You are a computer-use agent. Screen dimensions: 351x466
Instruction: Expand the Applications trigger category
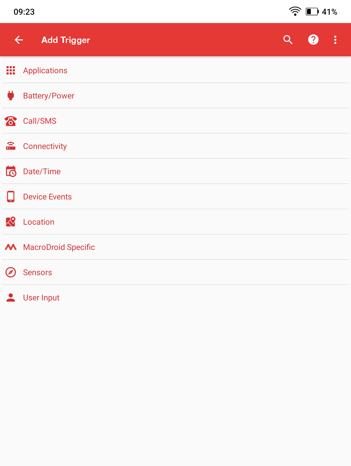point(45,70)
